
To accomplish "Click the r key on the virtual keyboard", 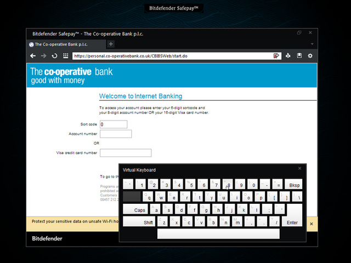I will coord(185,197).
